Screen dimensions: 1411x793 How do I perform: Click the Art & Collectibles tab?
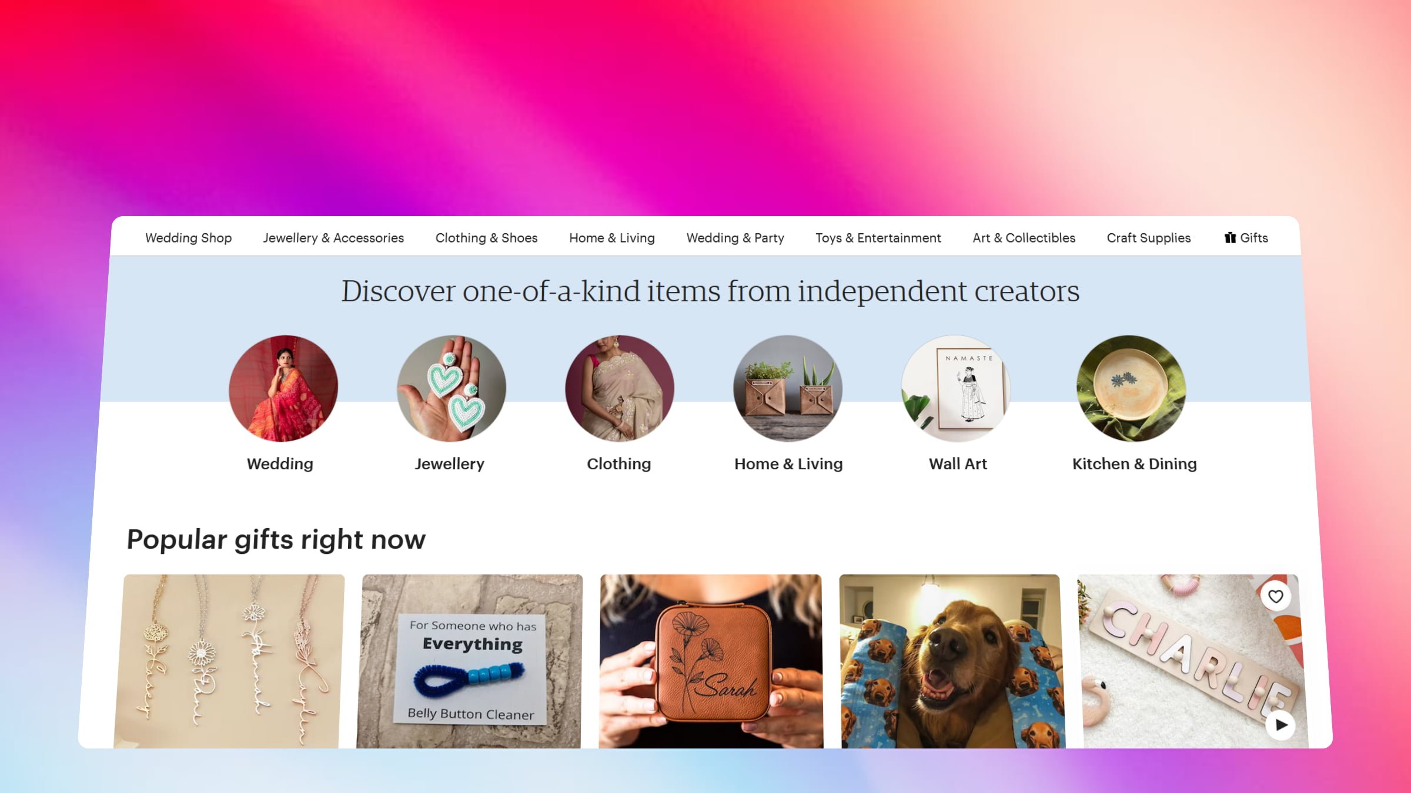[1024, 237]
